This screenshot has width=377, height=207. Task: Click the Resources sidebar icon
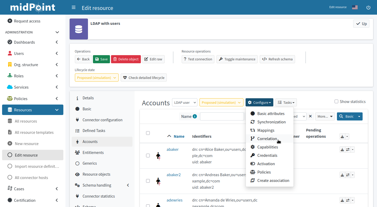[10, 110]
